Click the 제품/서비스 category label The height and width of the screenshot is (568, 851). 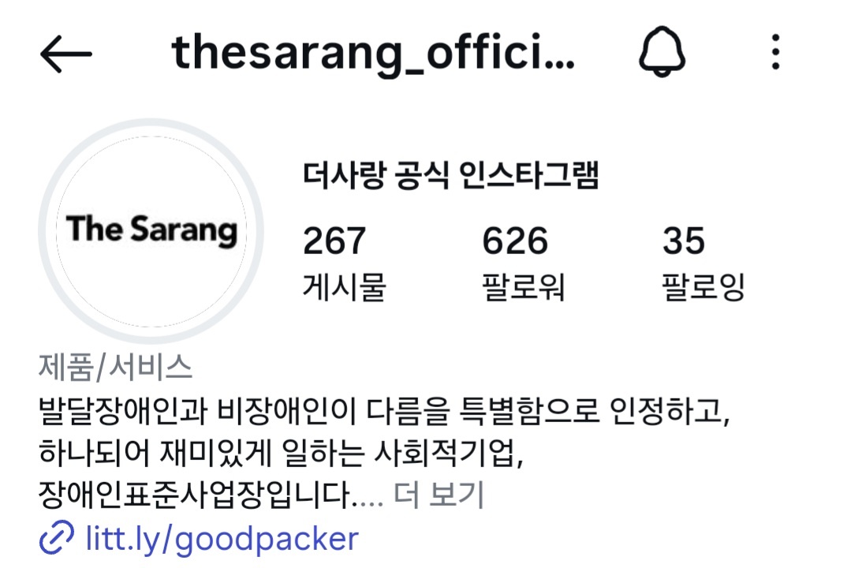click(115, 367)
